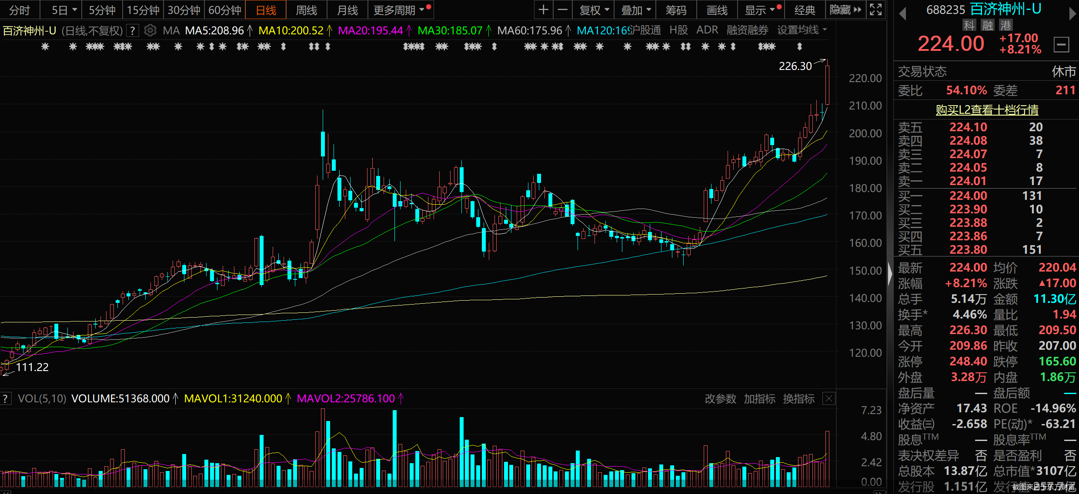Open the 5日 period dropdown
1079x494 pixels.
click(63, 10)
